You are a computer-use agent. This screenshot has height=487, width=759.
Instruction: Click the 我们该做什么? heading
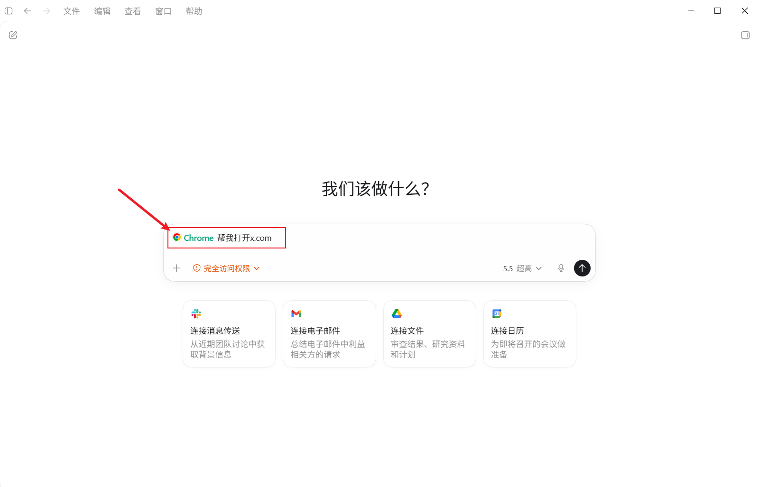pyautogui.click(x=376, y=189)
